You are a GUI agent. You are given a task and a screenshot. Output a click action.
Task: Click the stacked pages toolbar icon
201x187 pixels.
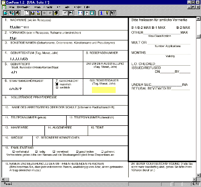click(56, 13)
